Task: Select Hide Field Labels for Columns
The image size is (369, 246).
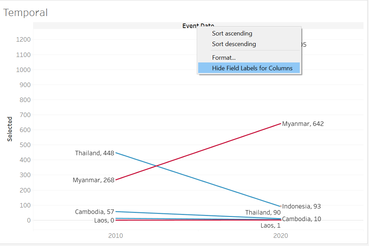Action: pos(252,68)
